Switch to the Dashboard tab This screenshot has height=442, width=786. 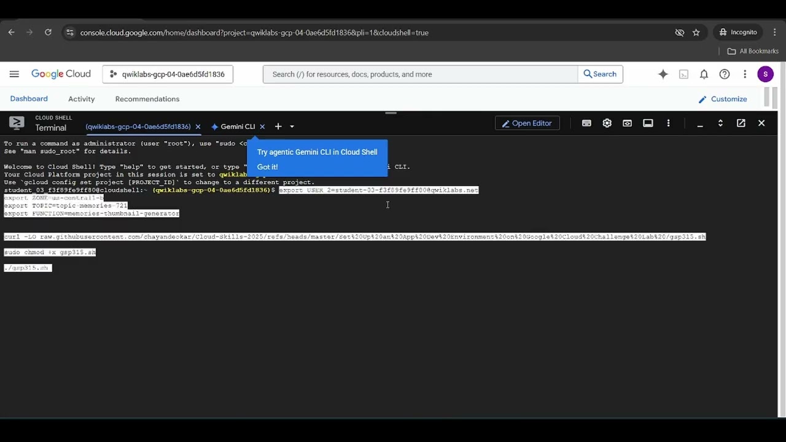click(x=29, y=99)
